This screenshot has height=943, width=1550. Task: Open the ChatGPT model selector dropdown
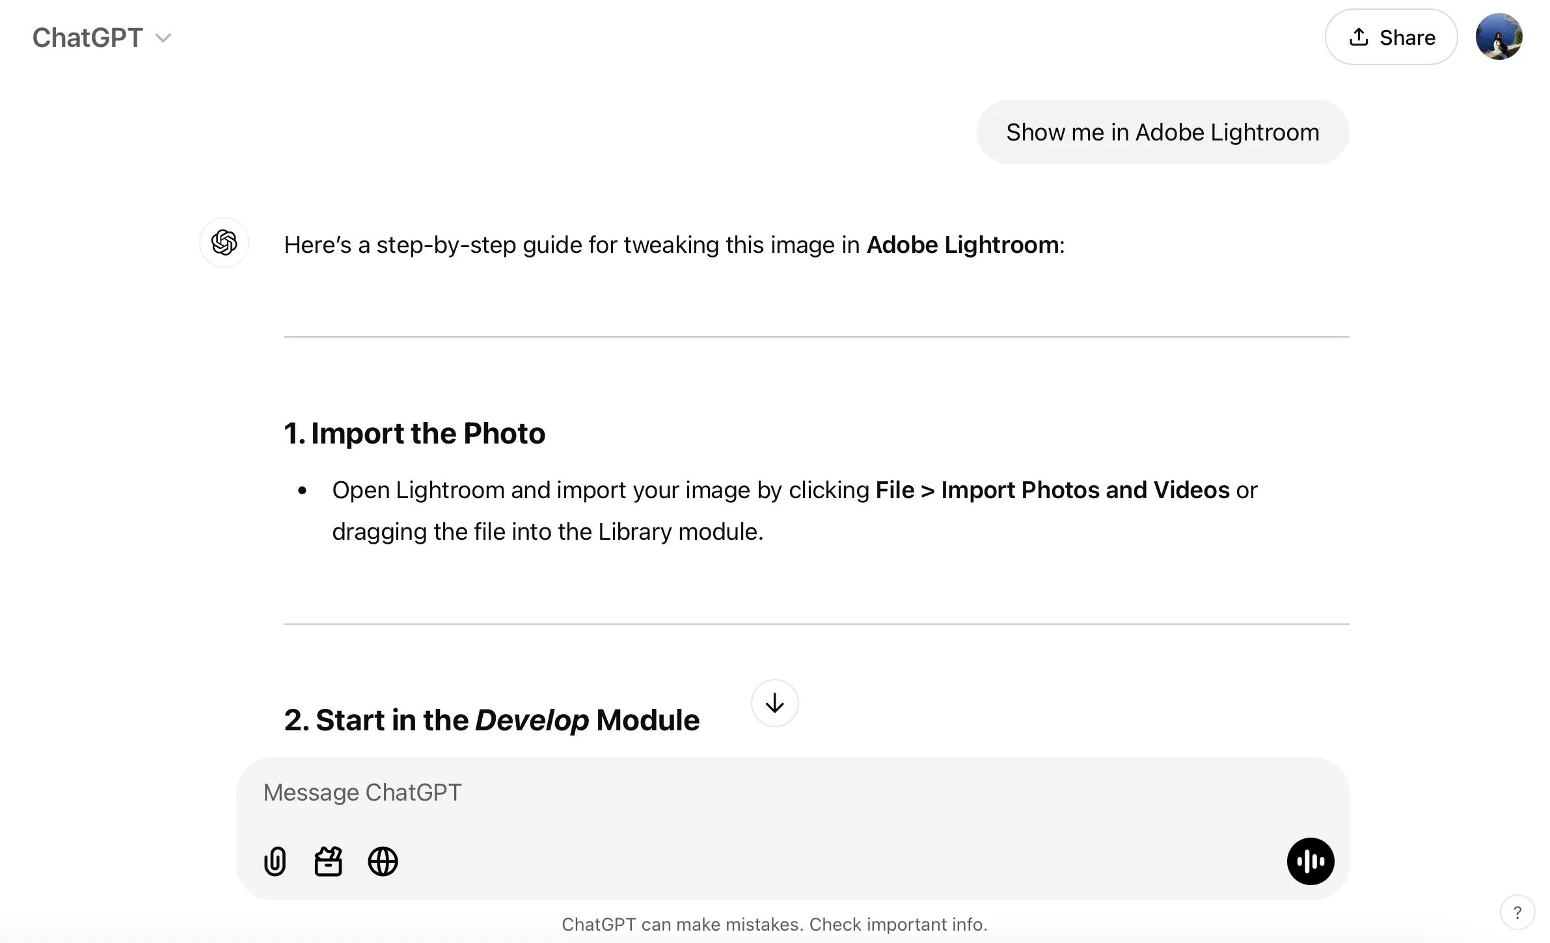[x=102, y=38]
